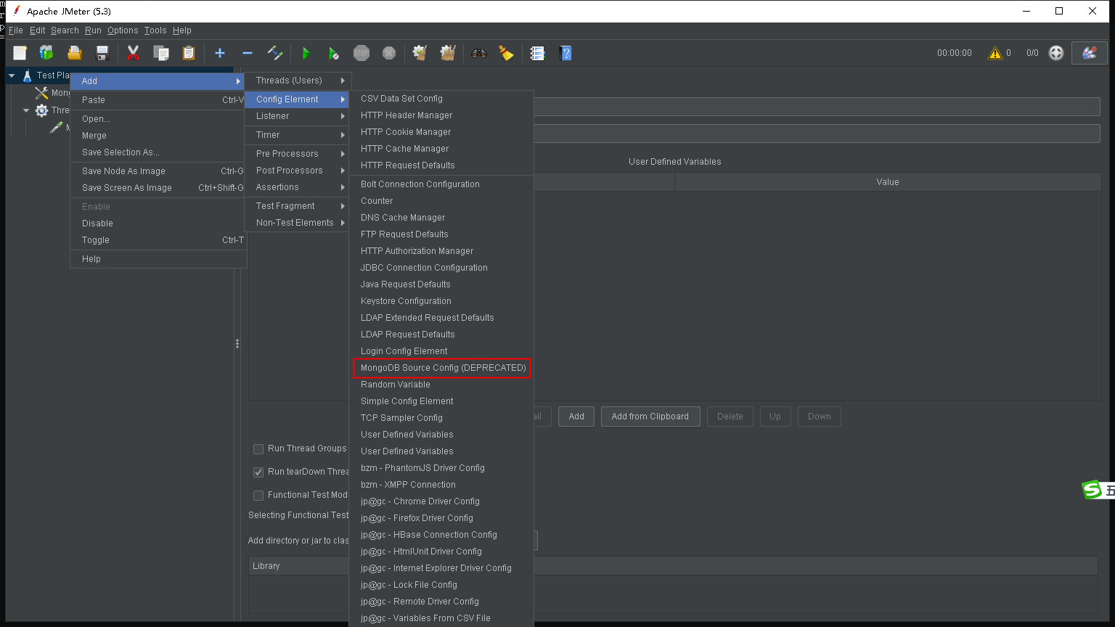Select the Thread Group gear icon in tree
Viewport: 1115px width, 627px height.
(41, 110)
